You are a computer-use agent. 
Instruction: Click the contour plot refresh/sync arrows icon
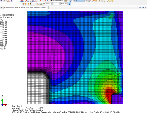click(69, 4)
